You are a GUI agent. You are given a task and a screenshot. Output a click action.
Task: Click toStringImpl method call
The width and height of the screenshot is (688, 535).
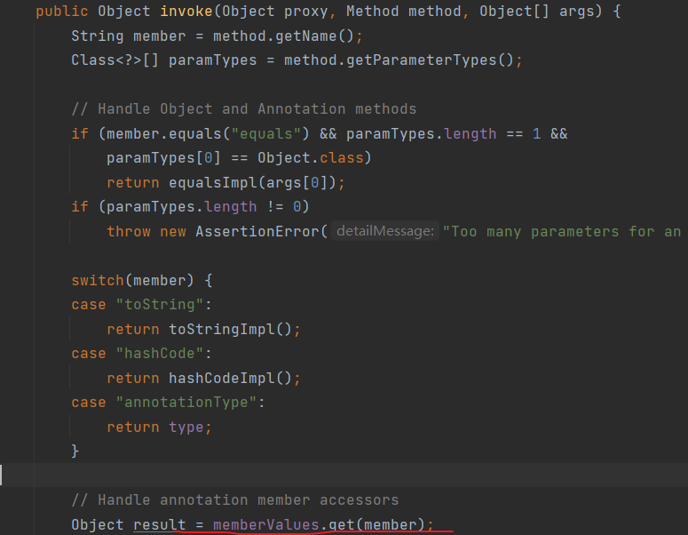(230, 329)
